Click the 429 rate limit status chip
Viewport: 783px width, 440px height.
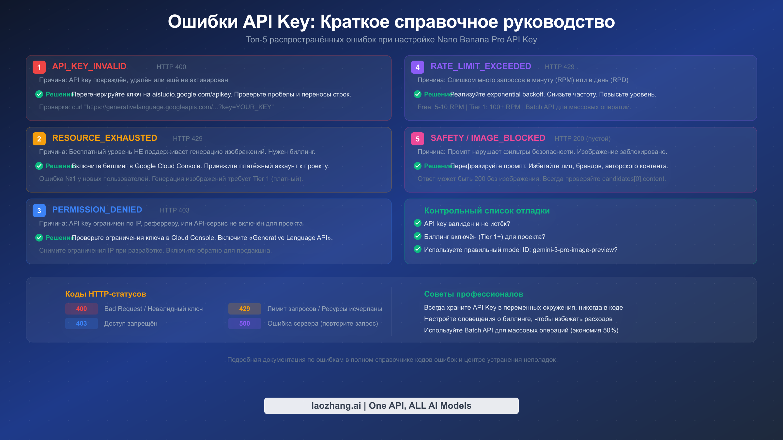(244, 309)
